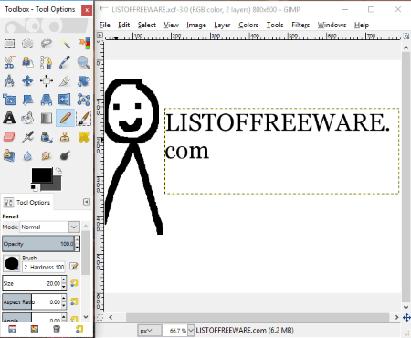Screen dimensions: 411x338
Task: Delete tool preset trash icon
Action: click(57, 329)
